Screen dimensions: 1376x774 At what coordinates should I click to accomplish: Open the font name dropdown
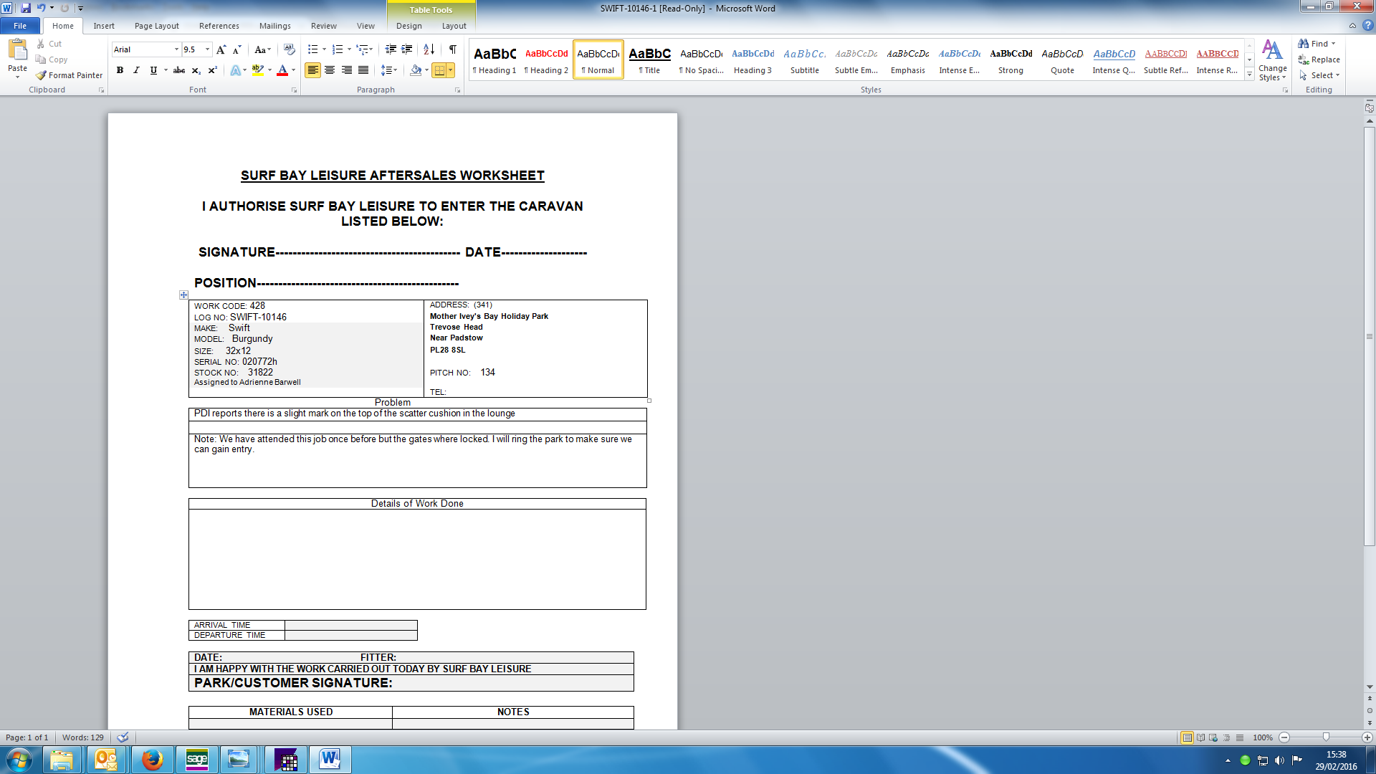[x=176, y=49]
